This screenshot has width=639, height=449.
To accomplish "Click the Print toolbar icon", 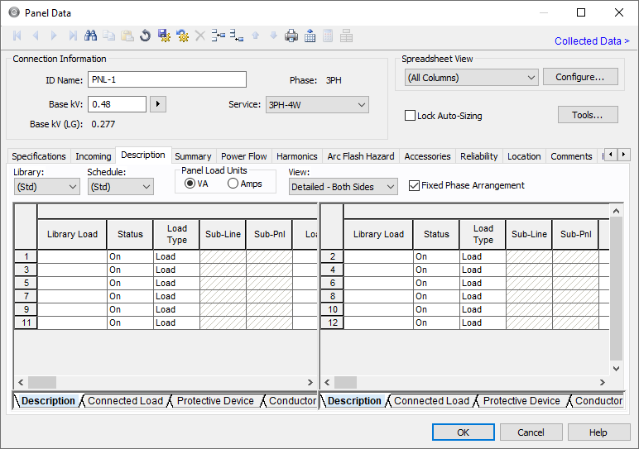I will (x=291, y=36).
